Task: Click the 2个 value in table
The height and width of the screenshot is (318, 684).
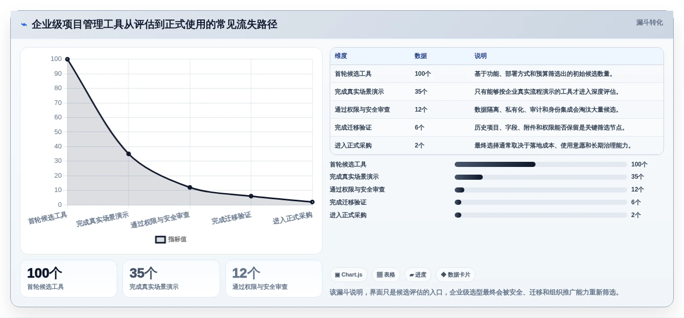Action: coord(419,145)
